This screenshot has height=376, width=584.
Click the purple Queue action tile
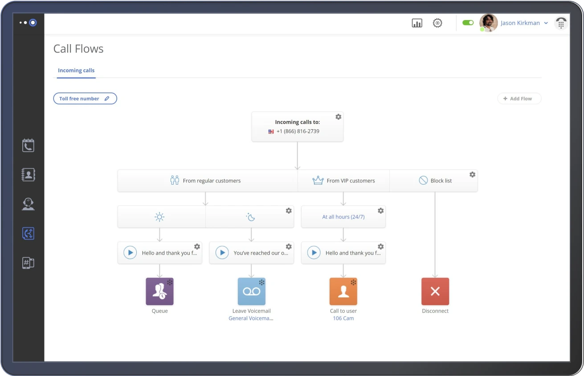point(159,292)
